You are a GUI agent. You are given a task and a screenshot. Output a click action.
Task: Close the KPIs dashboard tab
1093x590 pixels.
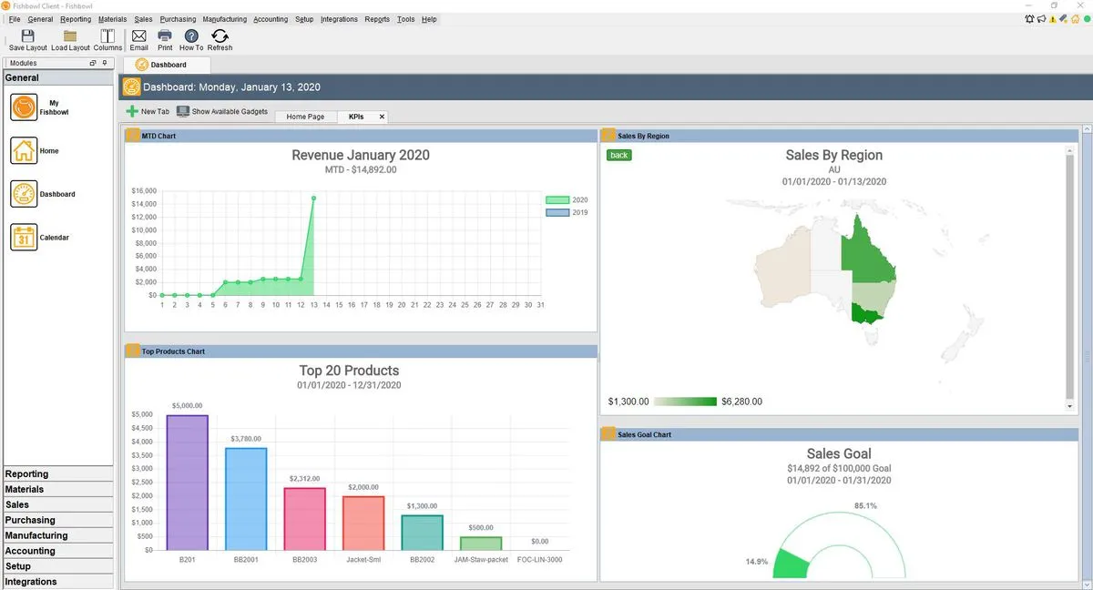click(380, 117)
